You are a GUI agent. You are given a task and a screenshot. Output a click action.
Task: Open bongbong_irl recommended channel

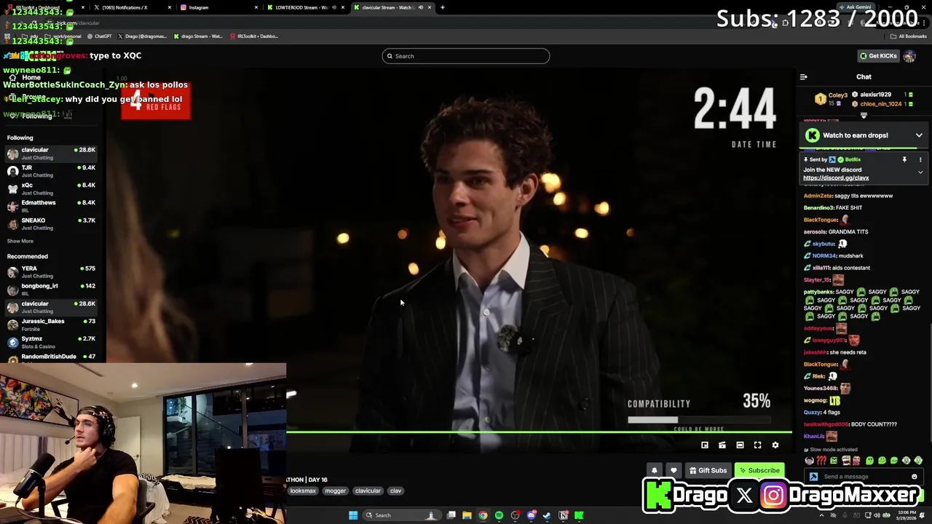51,289
